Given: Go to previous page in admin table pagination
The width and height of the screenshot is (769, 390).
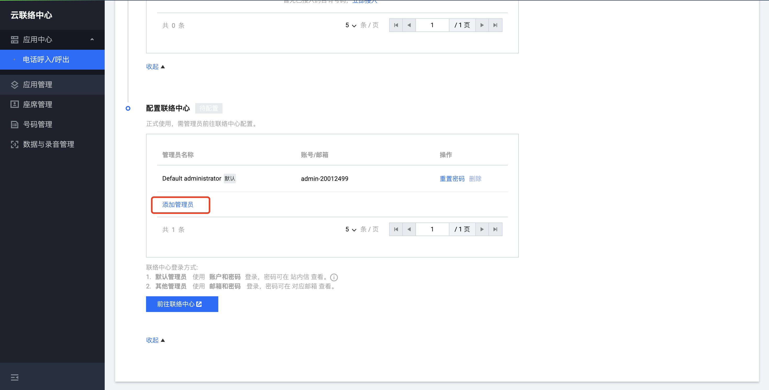Looking at the screenshot, I should [x=409, y=229].
